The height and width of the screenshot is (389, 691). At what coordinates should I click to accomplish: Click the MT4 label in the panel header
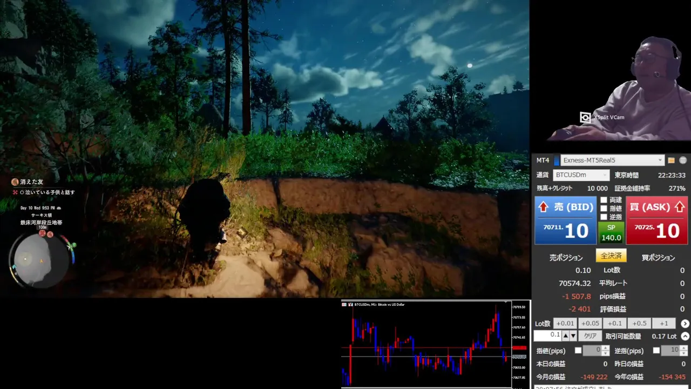coord(543,160)
